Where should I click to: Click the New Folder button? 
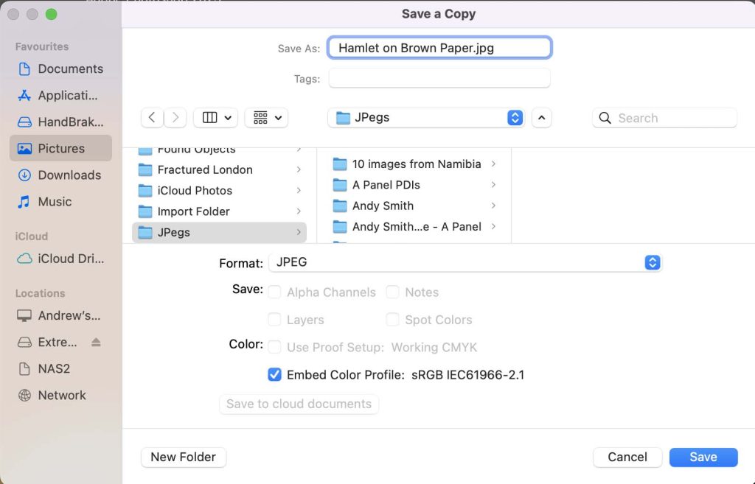(x=183, y=457)
